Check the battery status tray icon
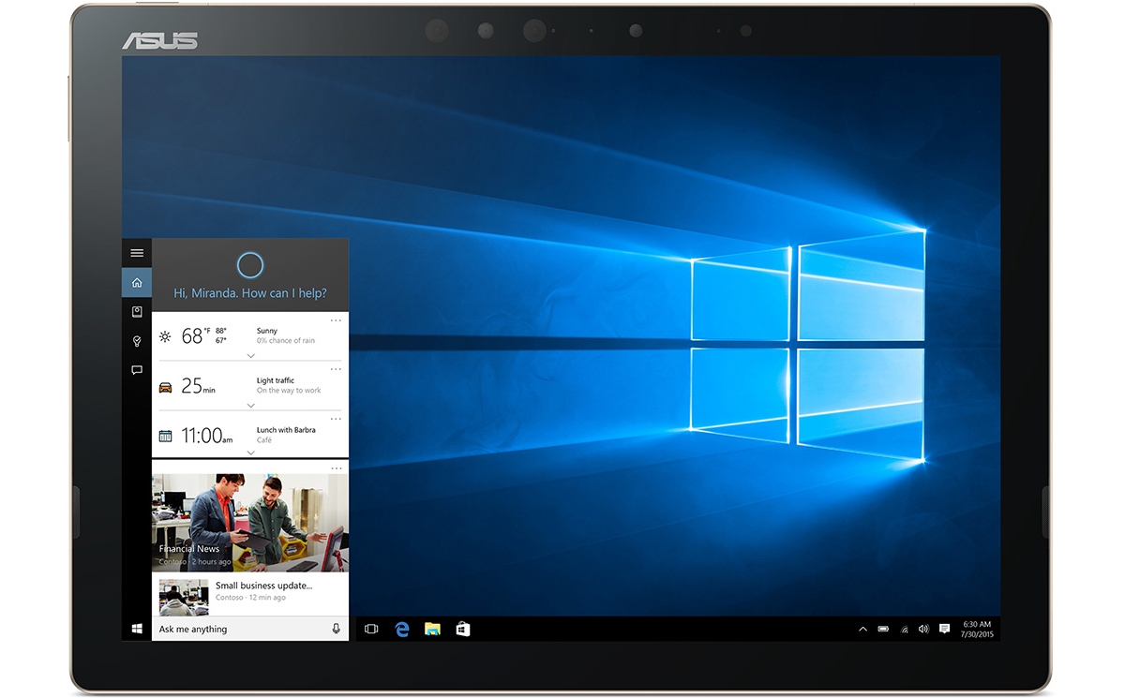The height and width of the screenshot is (698, 1125). pyautogui.click(x=883, y=629)
